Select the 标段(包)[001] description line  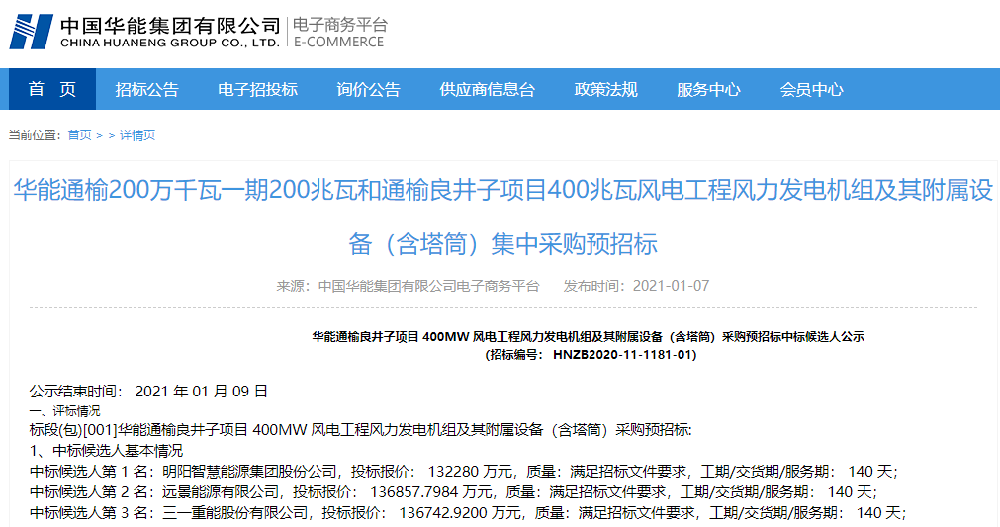pyautogui.click(x=360, y=430)
